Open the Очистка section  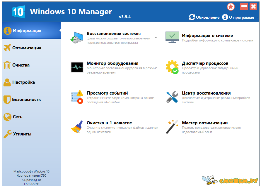(x=32, y=65)
